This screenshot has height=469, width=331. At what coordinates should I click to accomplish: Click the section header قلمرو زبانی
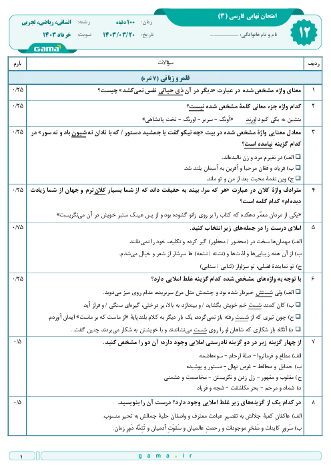pos(165,78)
